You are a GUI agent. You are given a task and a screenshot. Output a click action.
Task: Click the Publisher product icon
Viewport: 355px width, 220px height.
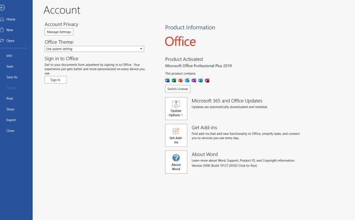[x=200, y=80]
